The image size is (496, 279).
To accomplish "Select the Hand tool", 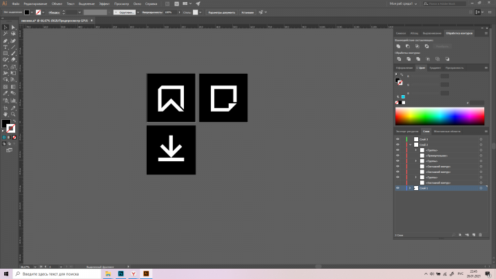I will point(6,114).
